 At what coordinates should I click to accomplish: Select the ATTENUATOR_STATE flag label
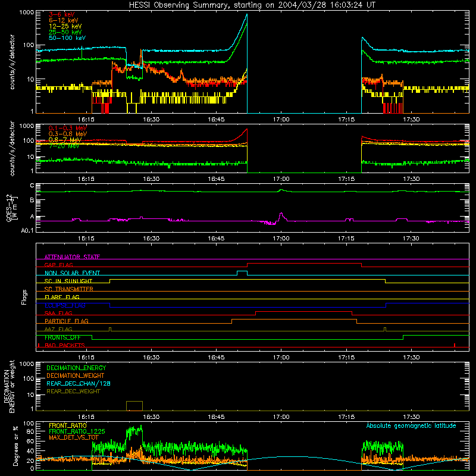[72, 257]
